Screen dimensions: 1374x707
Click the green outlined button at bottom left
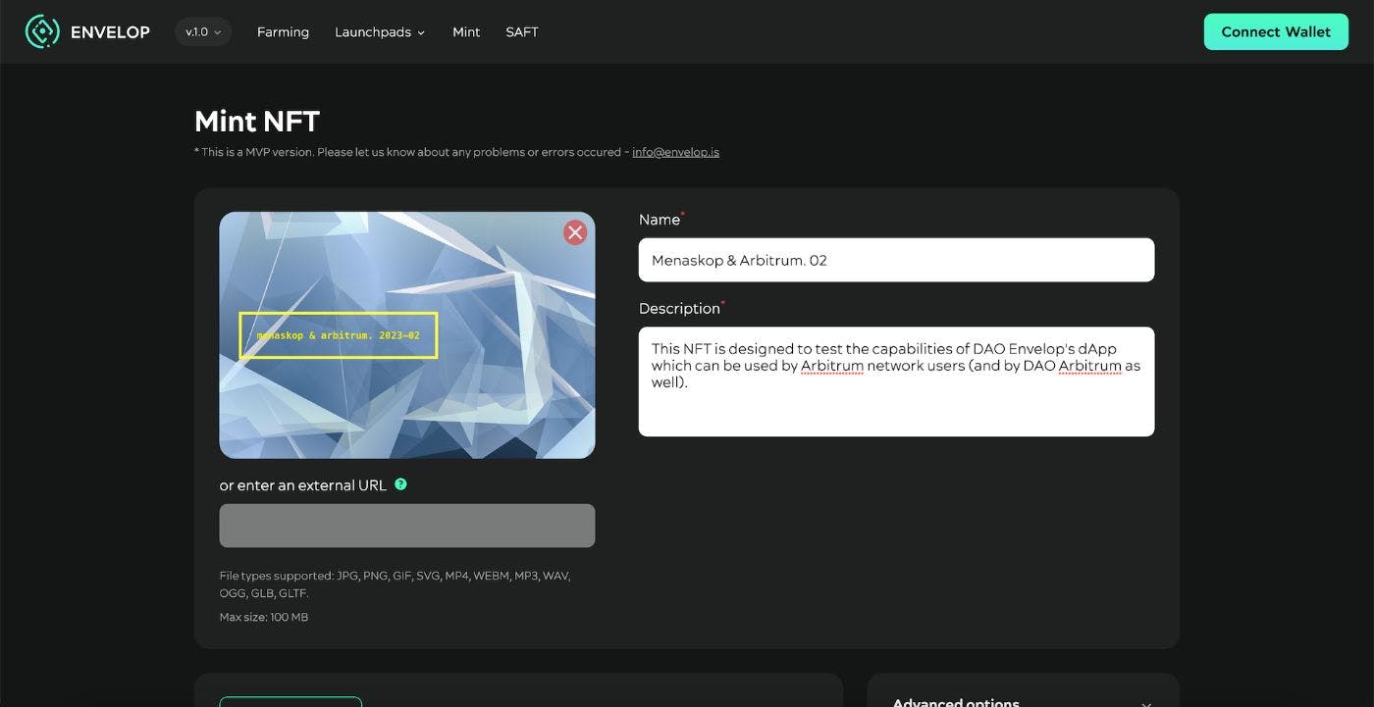pyautogui.click(x=291, y=701)
